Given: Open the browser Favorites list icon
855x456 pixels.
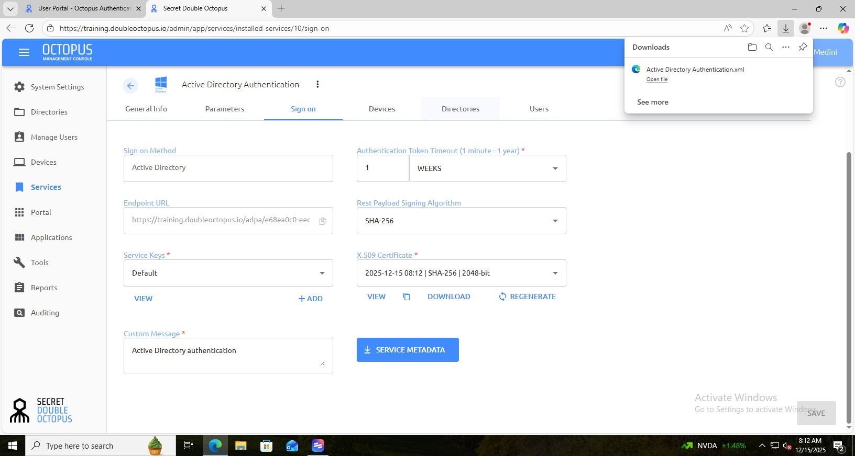Looking at the screenshot, I should click(x=767, y=28).
